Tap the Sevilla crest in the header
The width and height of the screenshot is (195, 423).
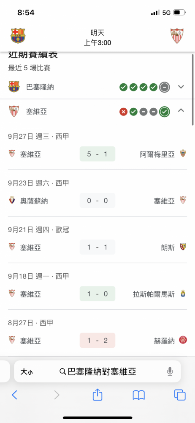tap(177, 36)
